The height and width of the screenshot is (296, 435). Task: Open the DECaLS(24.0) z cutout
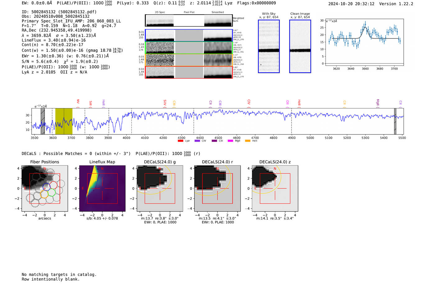pyautogui.click(x=275, y=188)
